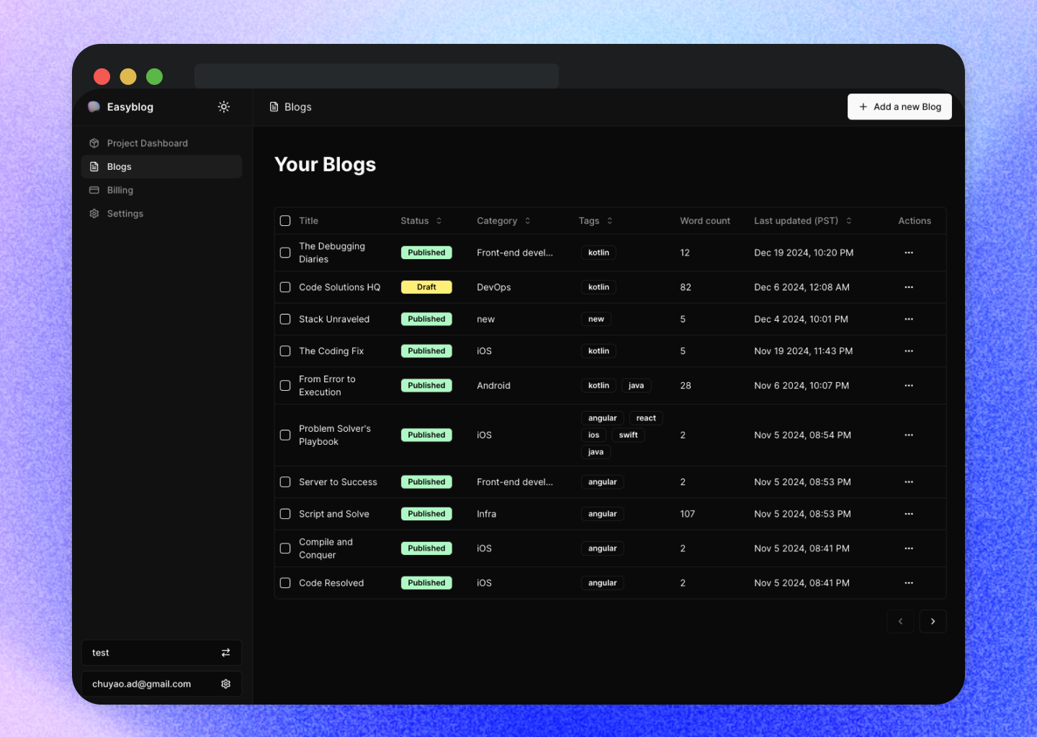Check Code Resolved row checkbox
The width and height of the screenshot is (1037, 737).
(285, 583)
